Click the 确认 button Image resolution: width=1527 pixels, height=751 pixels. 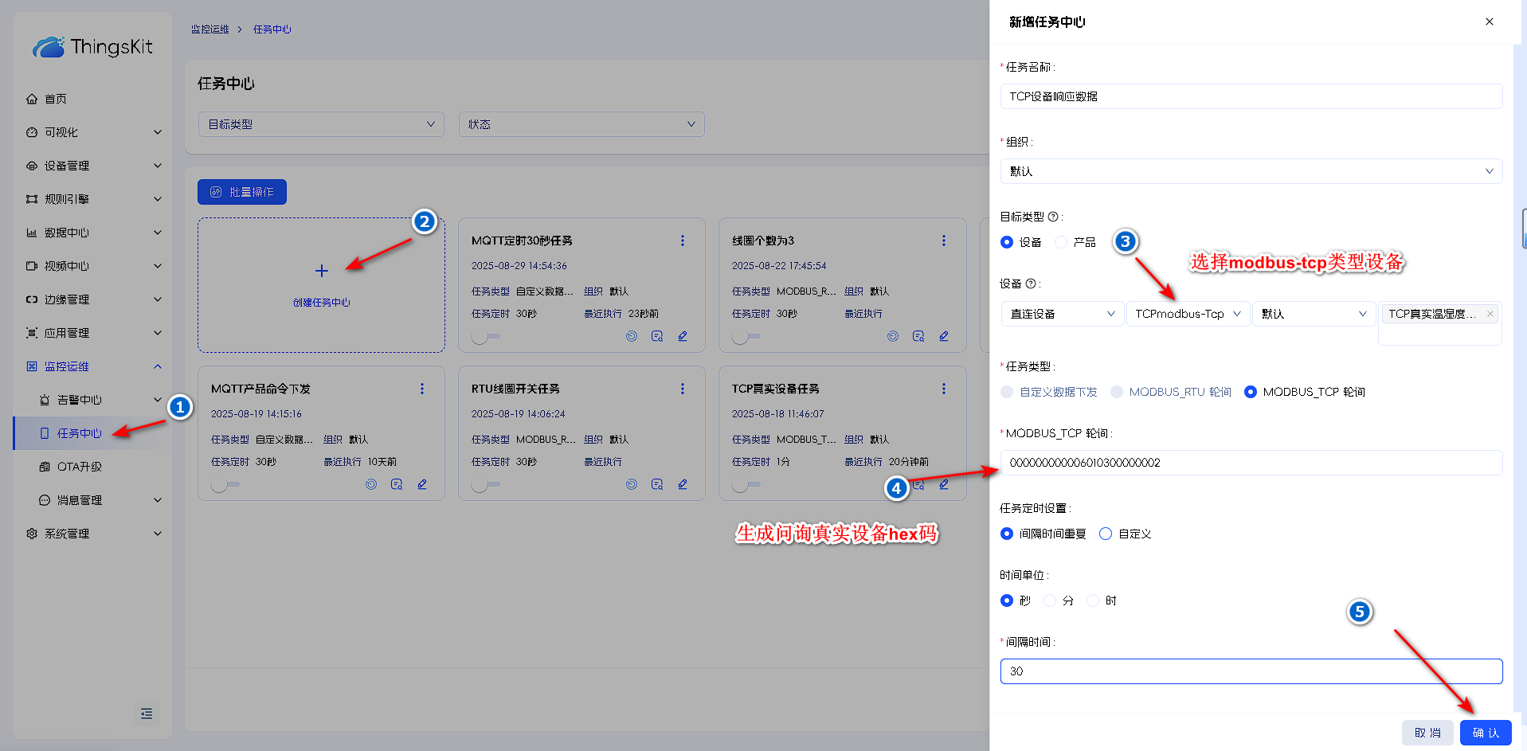point(1485,733)
